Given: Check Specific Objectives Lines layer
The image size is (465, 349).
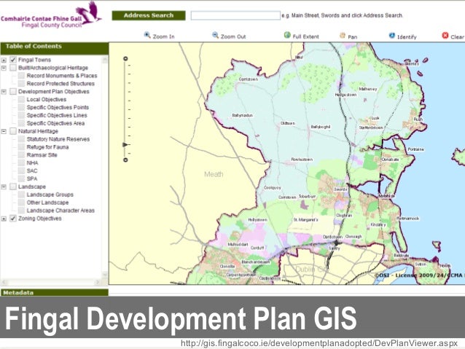Looking at the screenshot, I should pos(21,115).
